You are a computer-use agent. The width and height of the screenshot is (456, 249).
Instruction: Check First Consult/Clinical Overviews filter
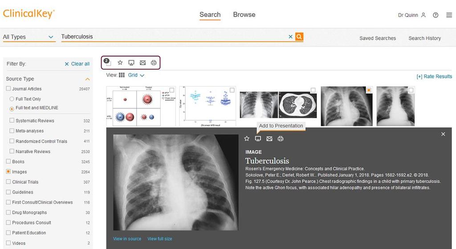[x=8, y=202]
